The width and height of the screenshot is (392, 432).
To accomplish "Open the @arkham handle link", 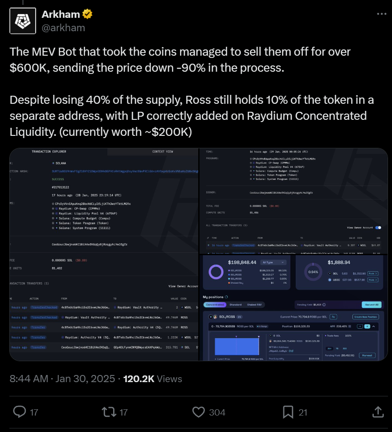I will (x=63, y=28).
